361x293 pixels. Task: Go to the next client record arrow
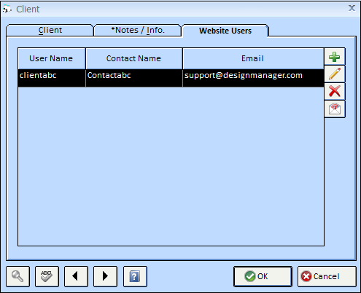click(x=105, y=276)
